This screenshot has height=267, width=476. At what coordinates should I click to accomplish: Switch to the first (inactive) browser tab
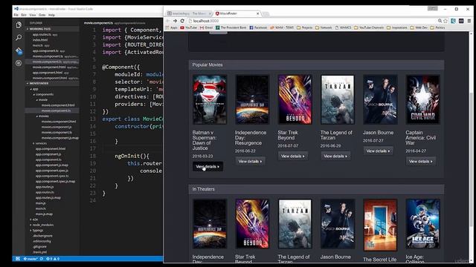coord(189,13)
